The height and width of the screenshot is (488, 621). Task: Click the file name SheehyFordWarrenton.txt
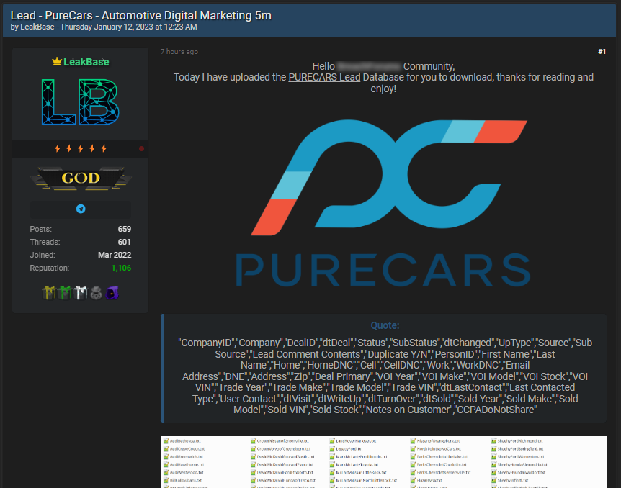click(x=521, y=456)
